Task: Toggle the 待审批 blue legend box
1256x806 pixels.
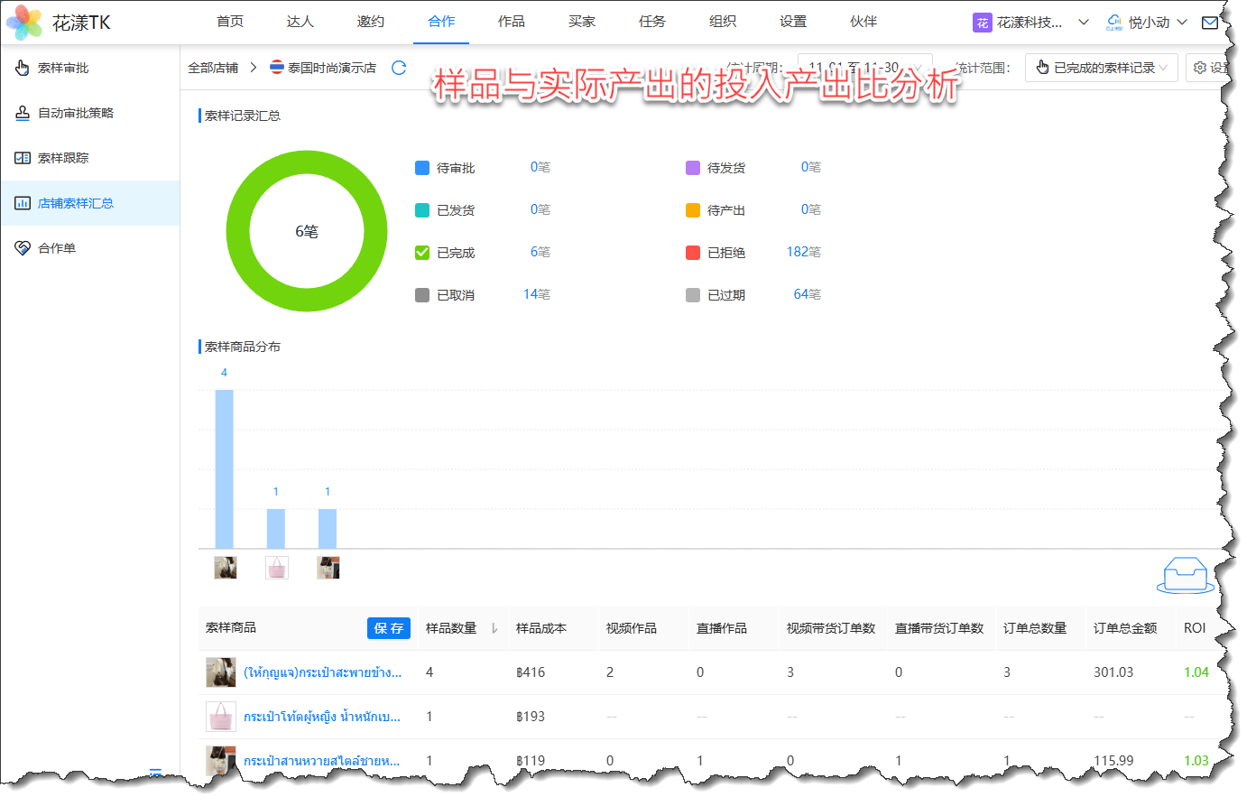Action: coord(422,168)
